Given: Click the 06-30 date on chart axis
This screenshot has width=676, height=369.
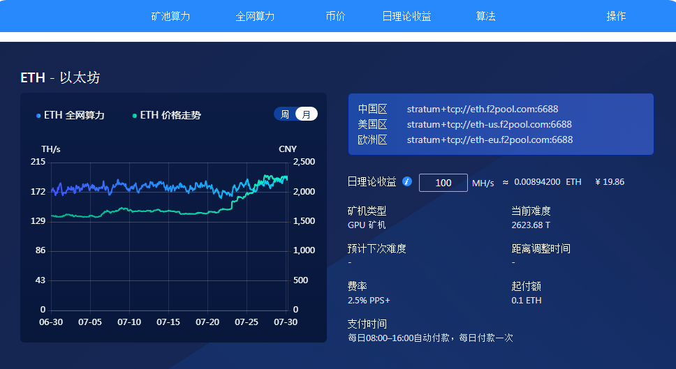Looking at the screenshot, I should [x=51, y=322].
